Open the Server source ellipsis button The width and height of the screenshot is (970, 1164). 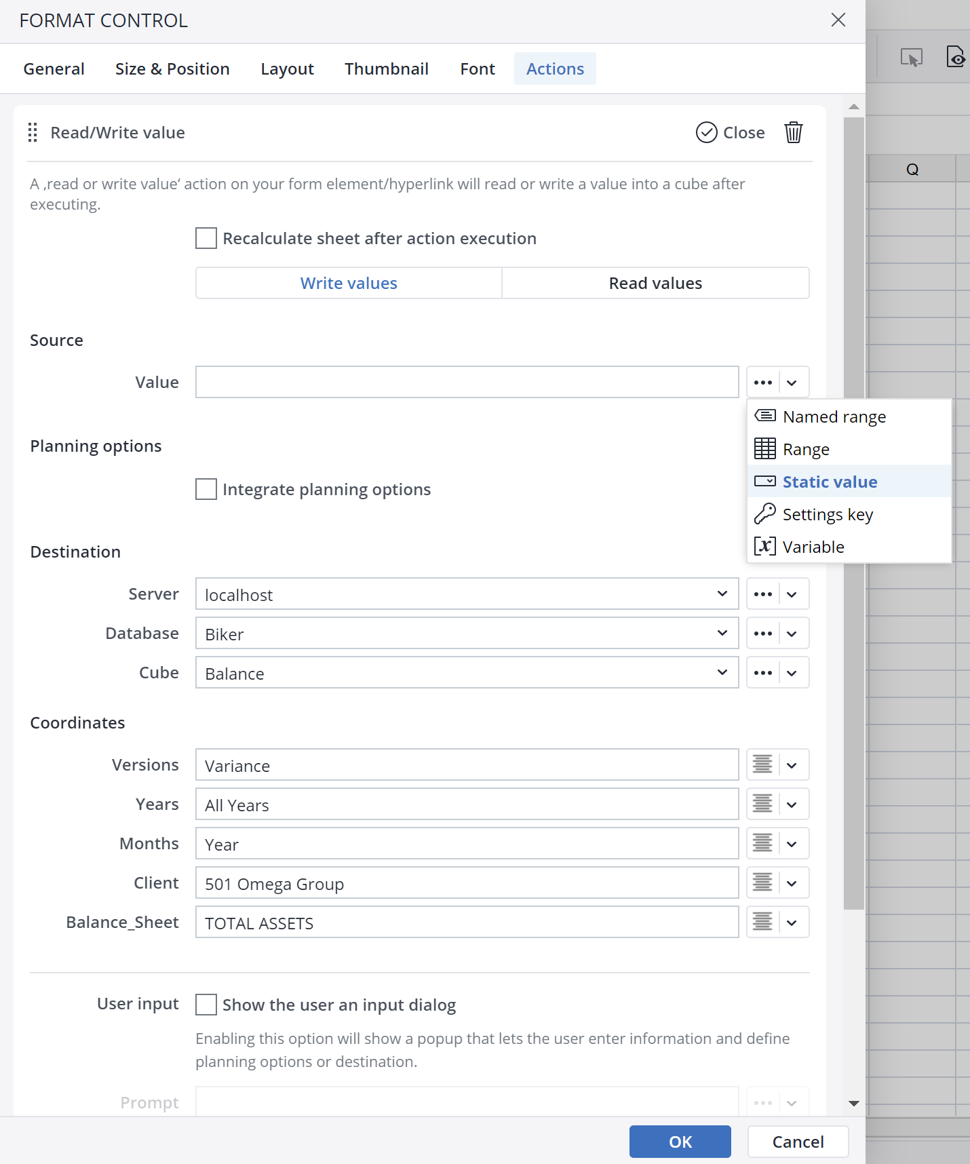coord(763,594)
